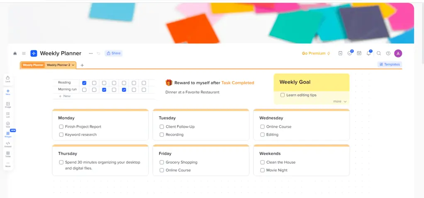Image resolution: width=424 pixels, height=198 pixels.
Task: Add a new habit row with + New
Action: pyautogui.click(x=65, y=96)
